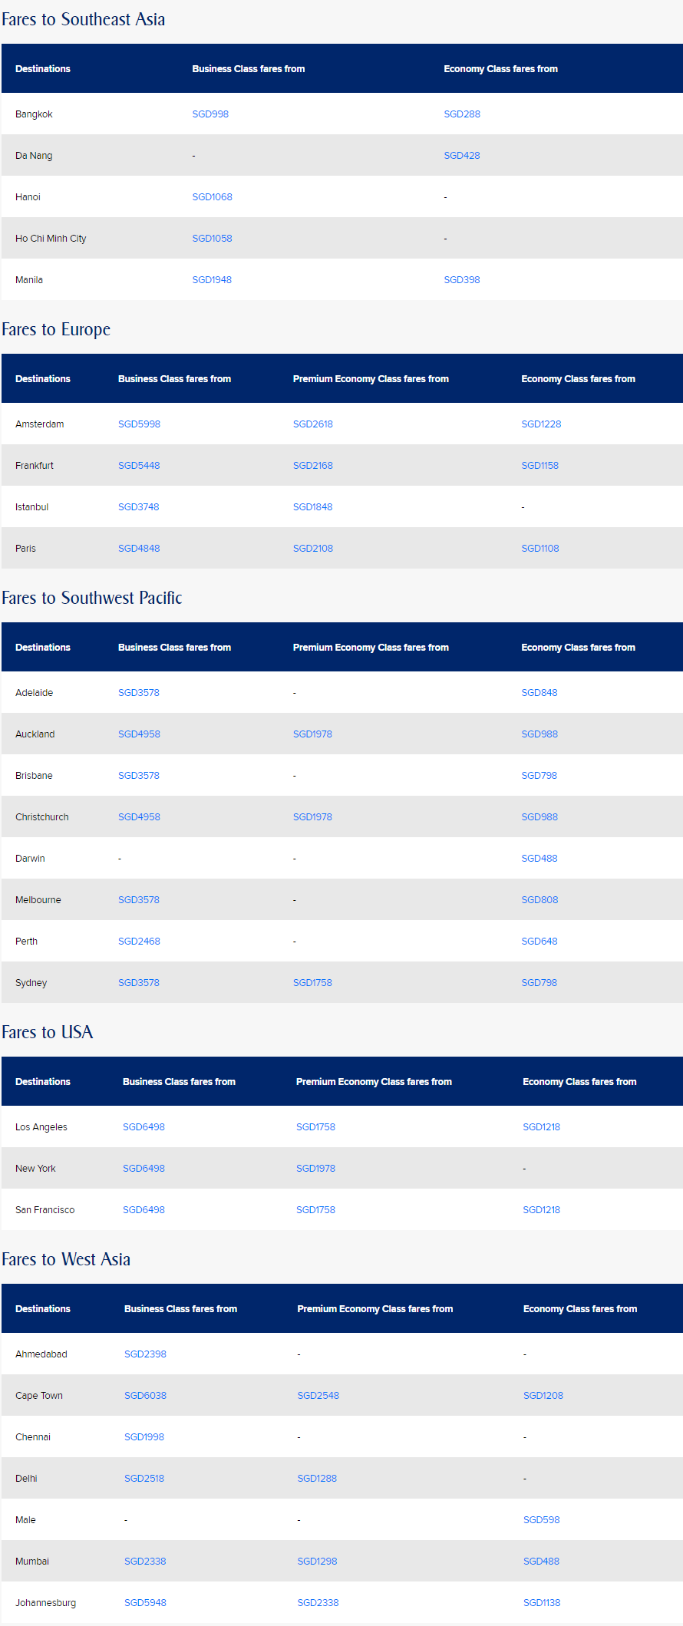Click the 'Fares to Southwest Pacific' heading
683x1626 pixels.
pos(91,598)
